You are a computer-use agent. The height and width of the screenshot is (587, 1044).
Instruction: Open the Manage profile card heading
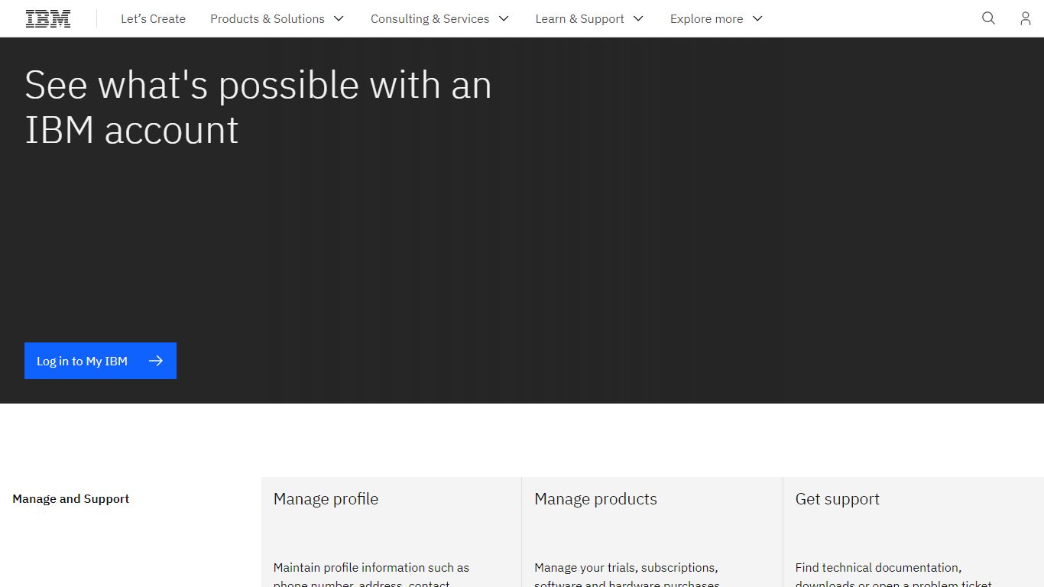pyautogui.click(x=326, y=499)
